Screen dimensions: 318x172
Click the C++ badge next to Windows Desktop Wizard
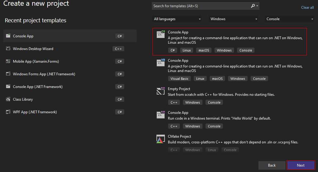click(x=118, y=49)
